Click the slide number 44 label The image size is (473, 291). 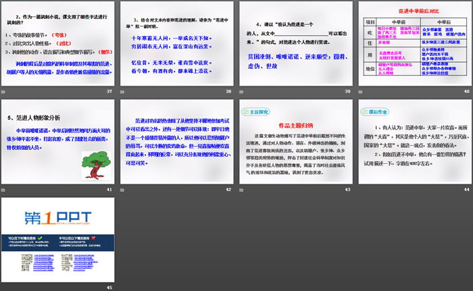[x=467, y=190]
